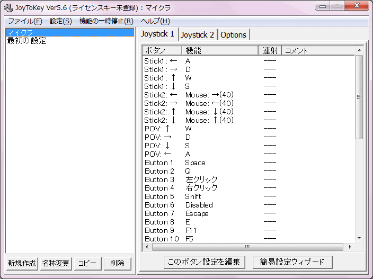
Task: Select the Button 6 row
Action: [248, 205]
